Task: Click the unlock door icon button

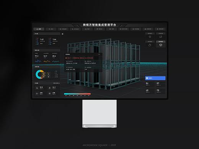Action: tap(150, 45)
